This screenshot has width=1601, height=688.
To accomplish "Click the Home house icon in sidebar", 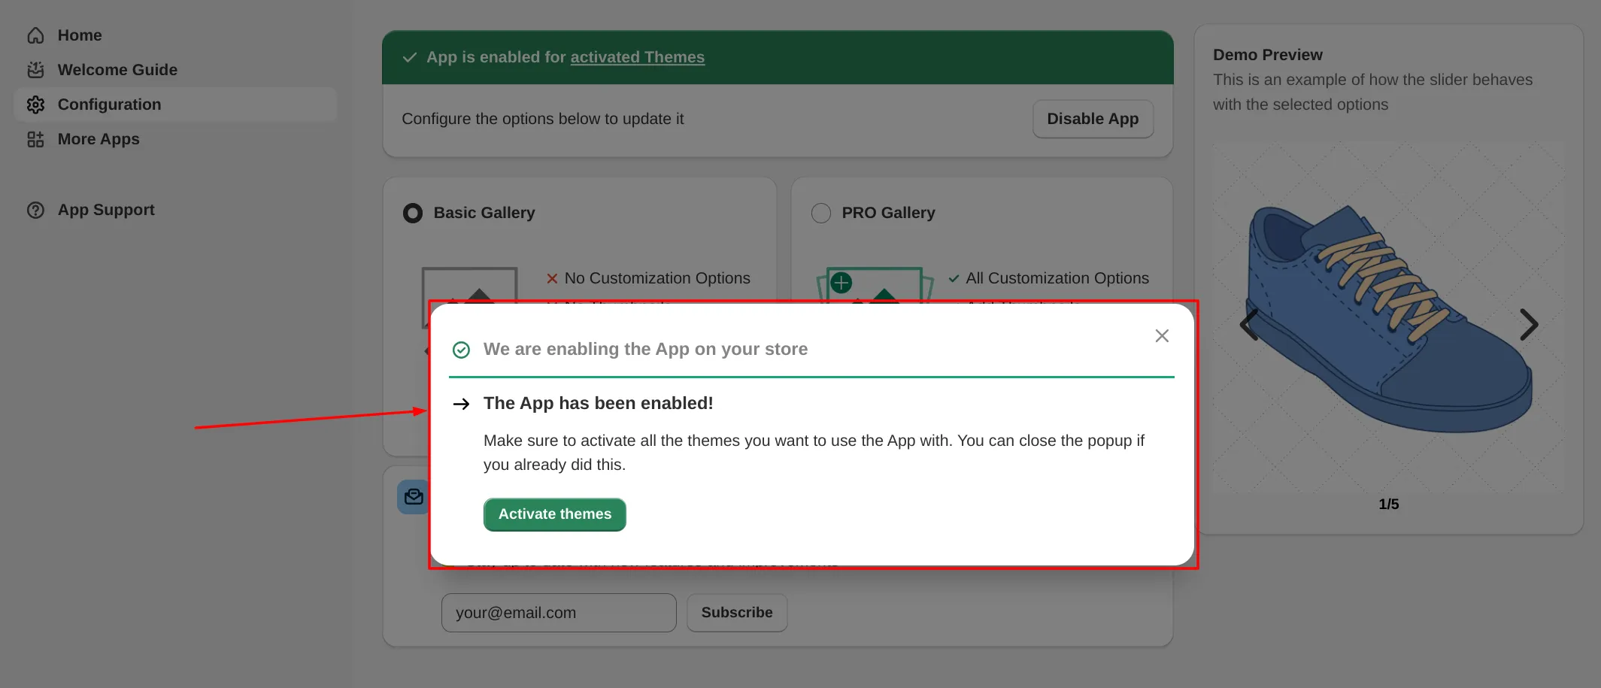I will (35, 35).
